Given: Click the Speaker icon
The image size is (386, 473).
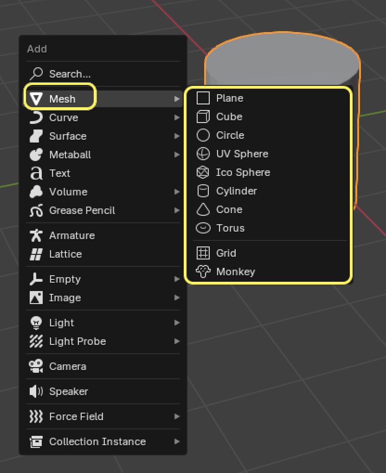Looking at the screenshot, I should click(36, 391).
